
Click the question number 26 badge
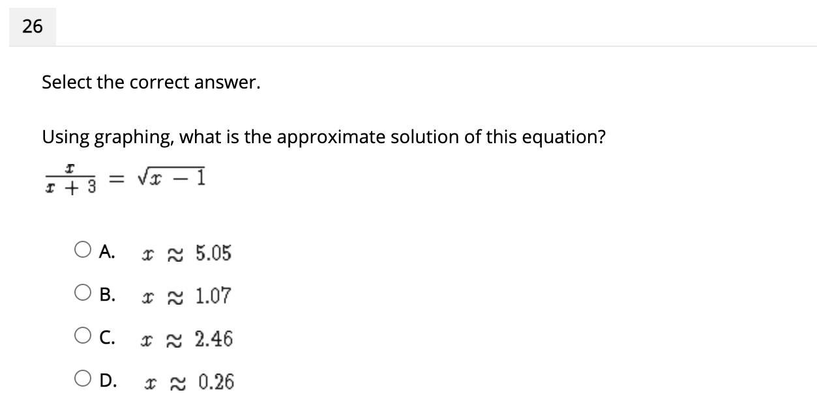click(x=33, y=27)
